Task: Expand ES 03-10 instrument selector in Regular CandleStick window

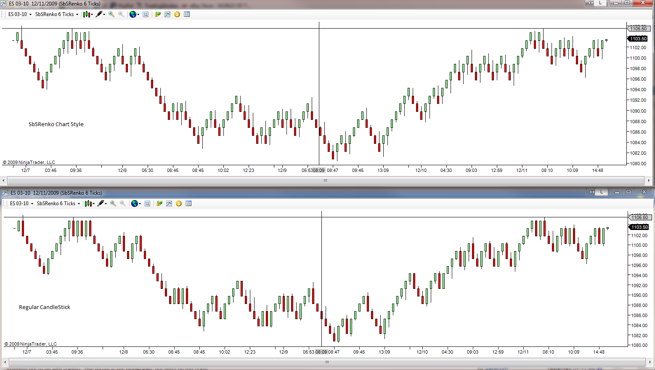Action: (22, 203)
